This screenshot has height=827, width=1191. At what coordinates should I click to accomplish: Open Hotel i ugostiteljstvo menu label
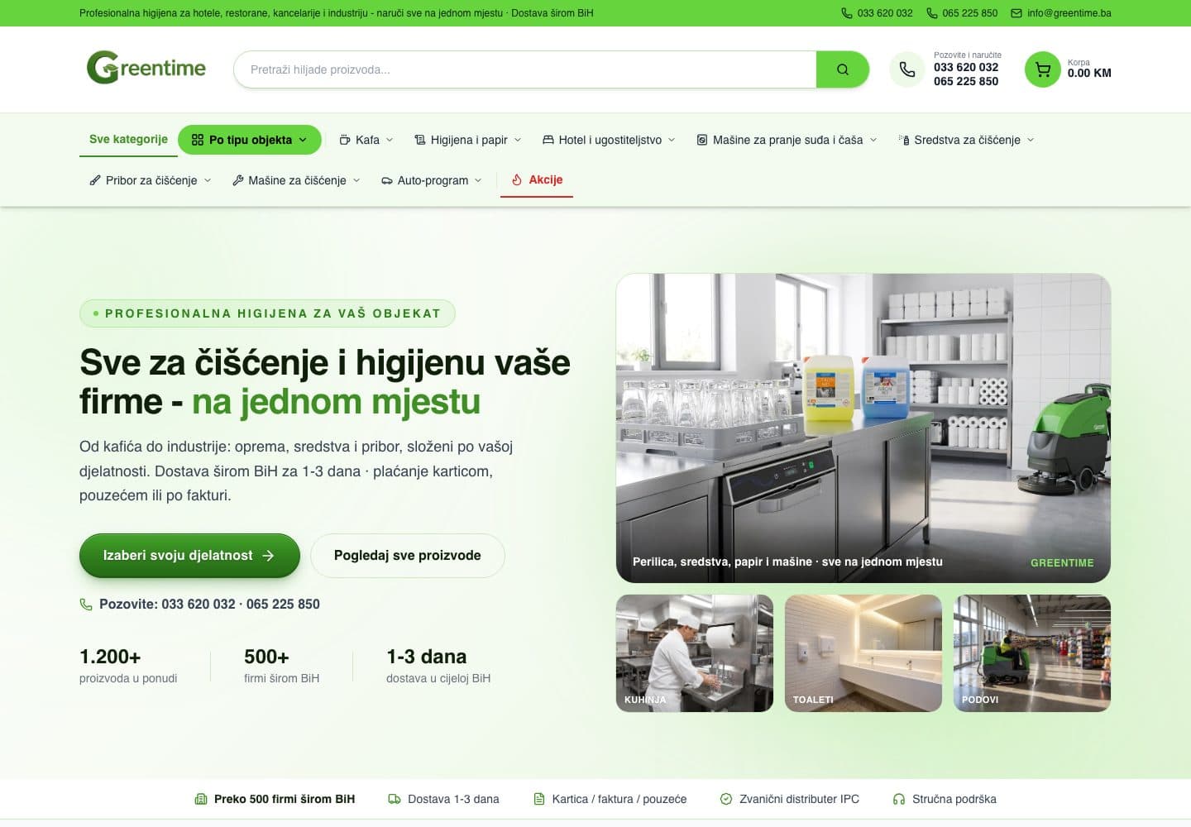(610, 140)
